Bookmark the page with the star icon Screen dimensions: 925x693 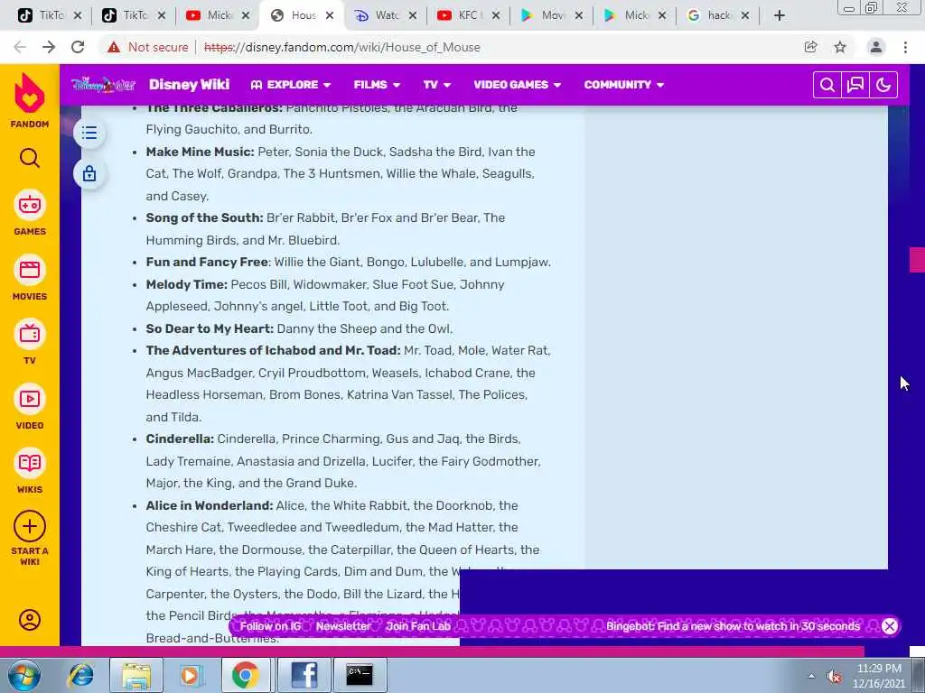(840, 47)
